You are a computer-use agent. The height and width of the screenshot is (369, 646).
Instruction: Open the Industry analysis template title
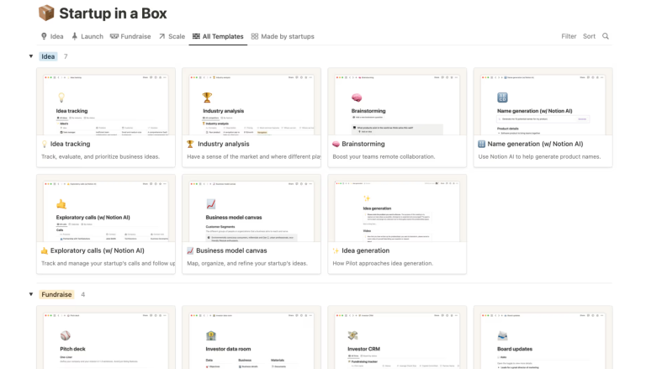(x=223, y=144)
